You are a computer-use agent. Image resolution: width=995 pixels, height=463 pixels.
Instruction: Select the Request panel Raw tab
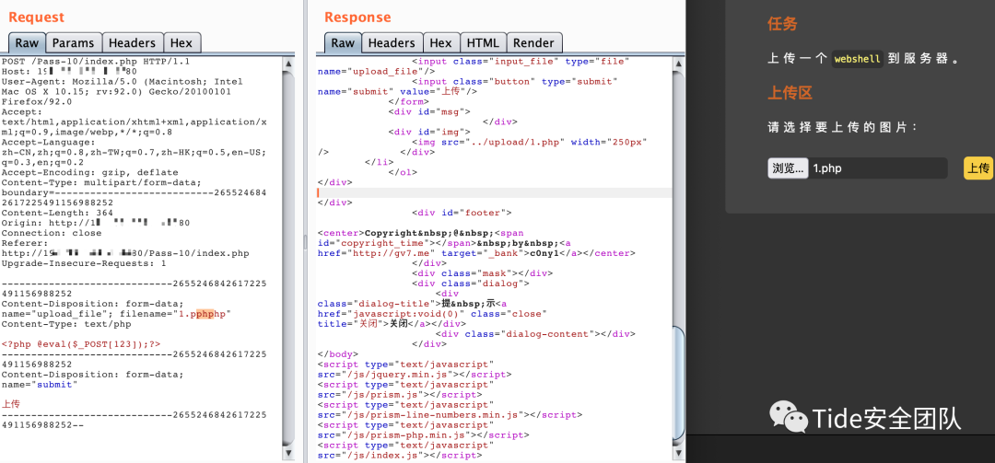(x=27, y=43)
